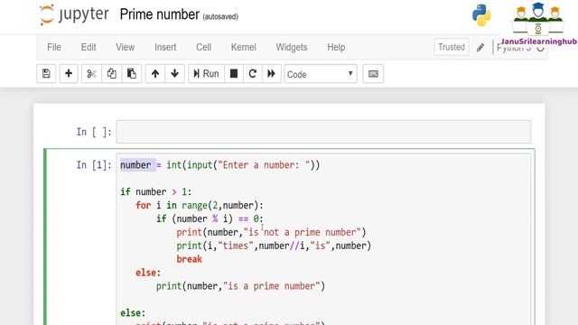Open the Help menu
The image size is (578, 325).
coord(336,47)
